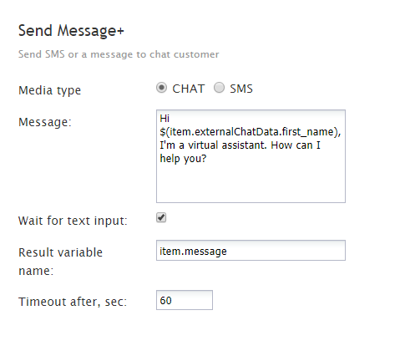Click the "I'm a virtual assistant" message line
The width and height of the screenshot is (405, 351).
click(213, 145)
